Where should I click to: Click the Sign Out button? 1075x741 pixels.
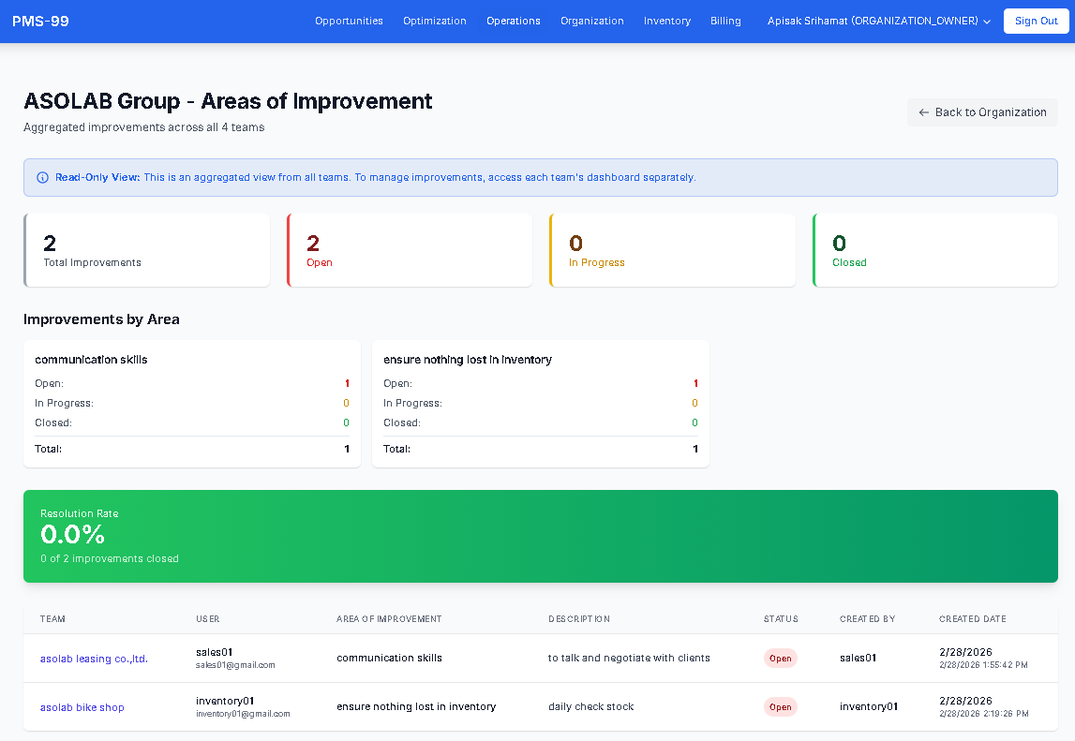coord(1036,20)
